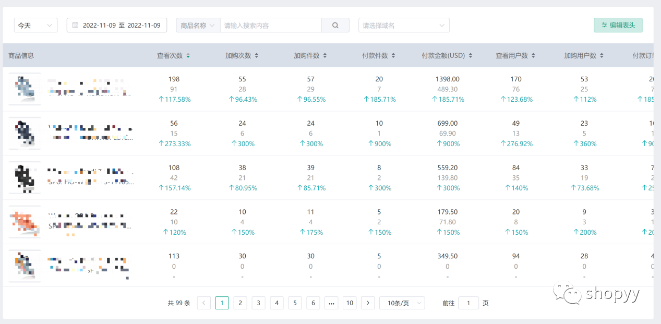Sort by 付款件数 column arrows
Viewport: 661px width, 324px height.
[393, 56]
